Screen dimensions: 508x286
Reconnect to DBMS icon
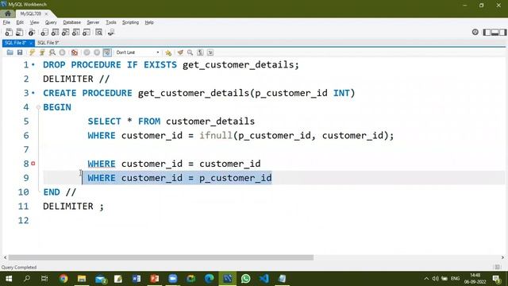(111, 32)
